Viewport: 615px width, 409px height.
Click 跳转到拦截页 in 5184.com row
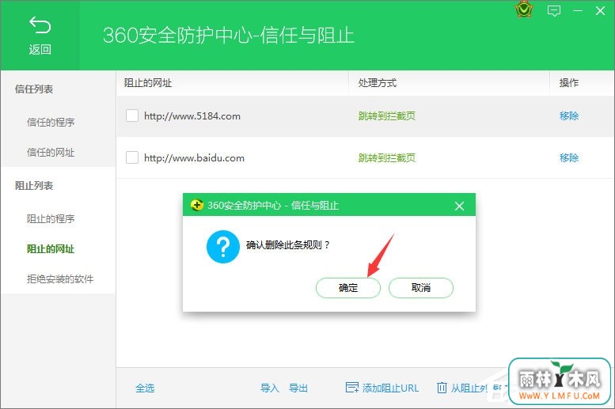coord(387,116)
